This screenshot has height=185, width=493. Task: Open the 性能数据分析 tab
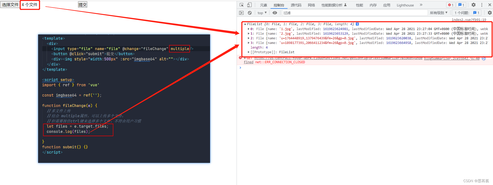pyautogui.click(x=334, y=5)
